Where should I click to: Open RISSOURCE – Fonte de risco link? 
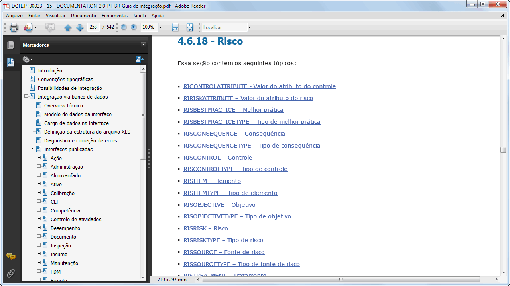click(224, 252)
